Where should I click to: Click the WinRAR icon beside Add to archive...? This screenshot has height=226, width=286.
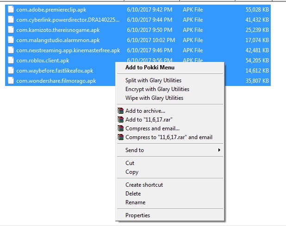pos(121,111)
